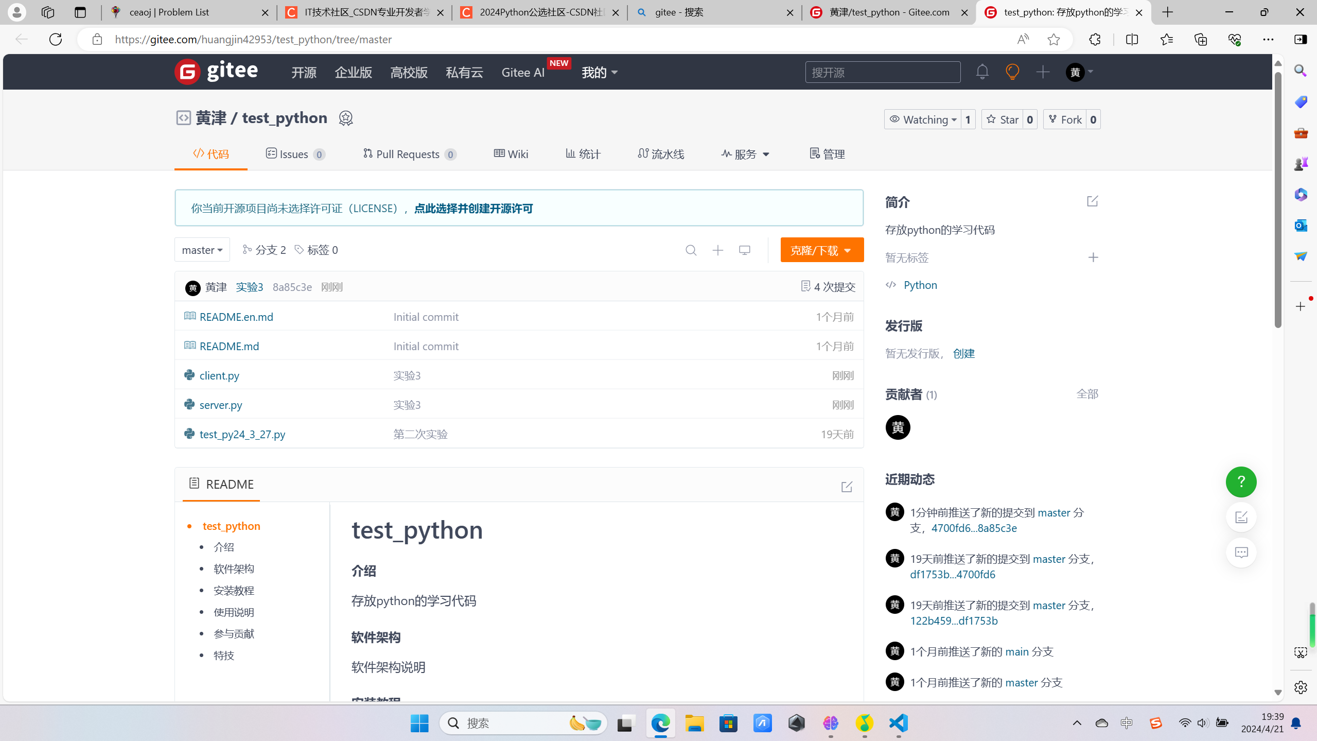Open README.en.md file
Viewport: 1317px width, 741px height.
[x=236, y=317]
